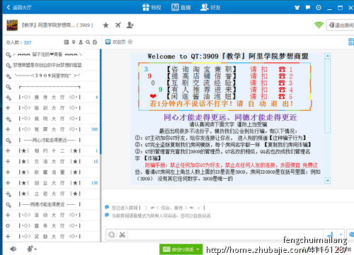Open the channel list view icon beside member count
The image size is (354, 255).
coord(67,42)
